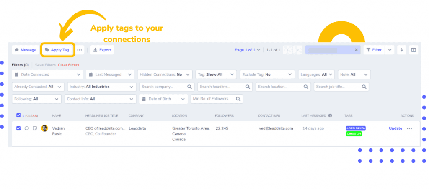Screen dimensions: 429x189
Task: Open the Filter button
Action: coord(374,50)
